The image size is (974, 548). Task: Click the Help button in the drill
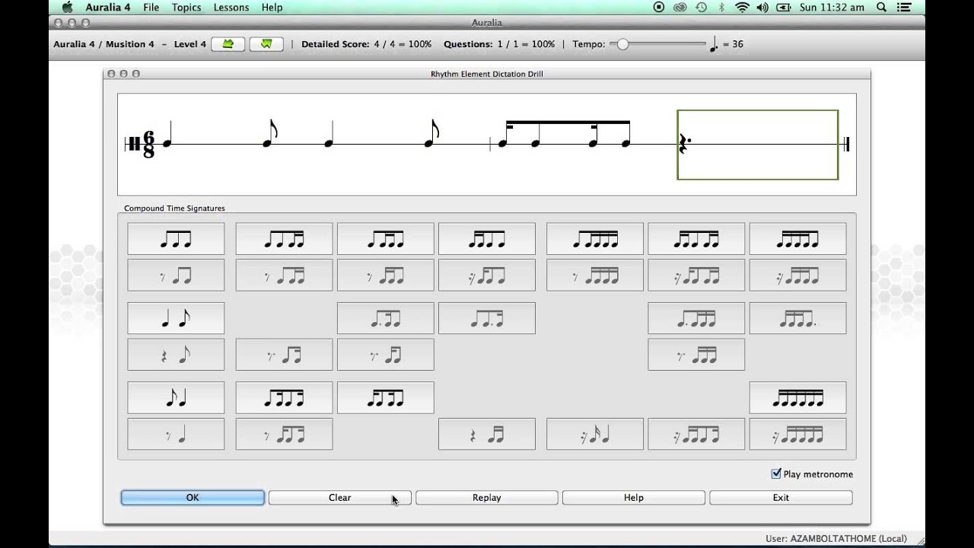[x=634, y=497]
